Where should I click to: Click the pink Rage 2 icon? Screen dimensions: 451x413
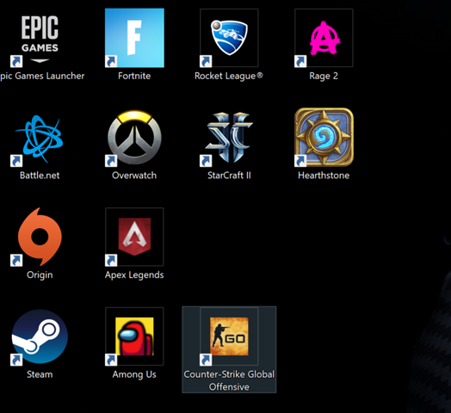click(324, 38)
